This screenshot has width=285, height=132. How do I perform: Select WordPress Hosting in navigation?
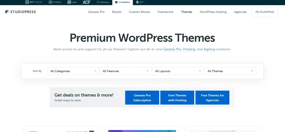pos(213,12)
